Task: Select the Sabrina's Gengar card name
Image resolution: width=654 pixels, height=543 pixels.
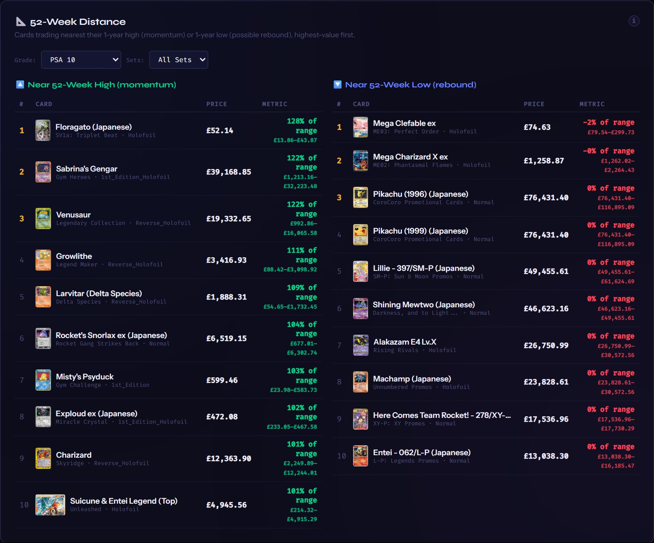Action: tap(87, 169)
